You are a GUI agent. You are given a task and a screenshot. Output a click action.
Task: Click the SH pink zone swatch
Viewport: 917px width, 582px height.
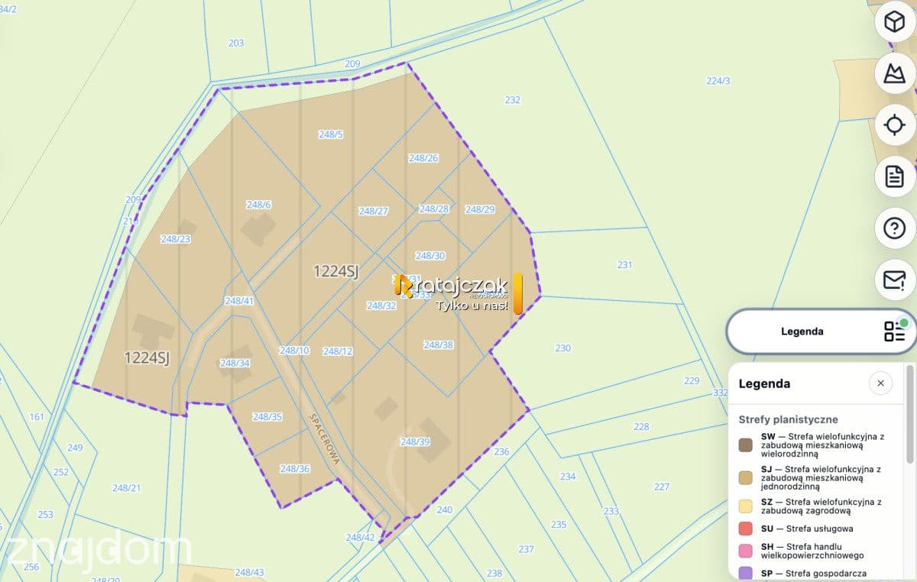[x=746, y=551]
